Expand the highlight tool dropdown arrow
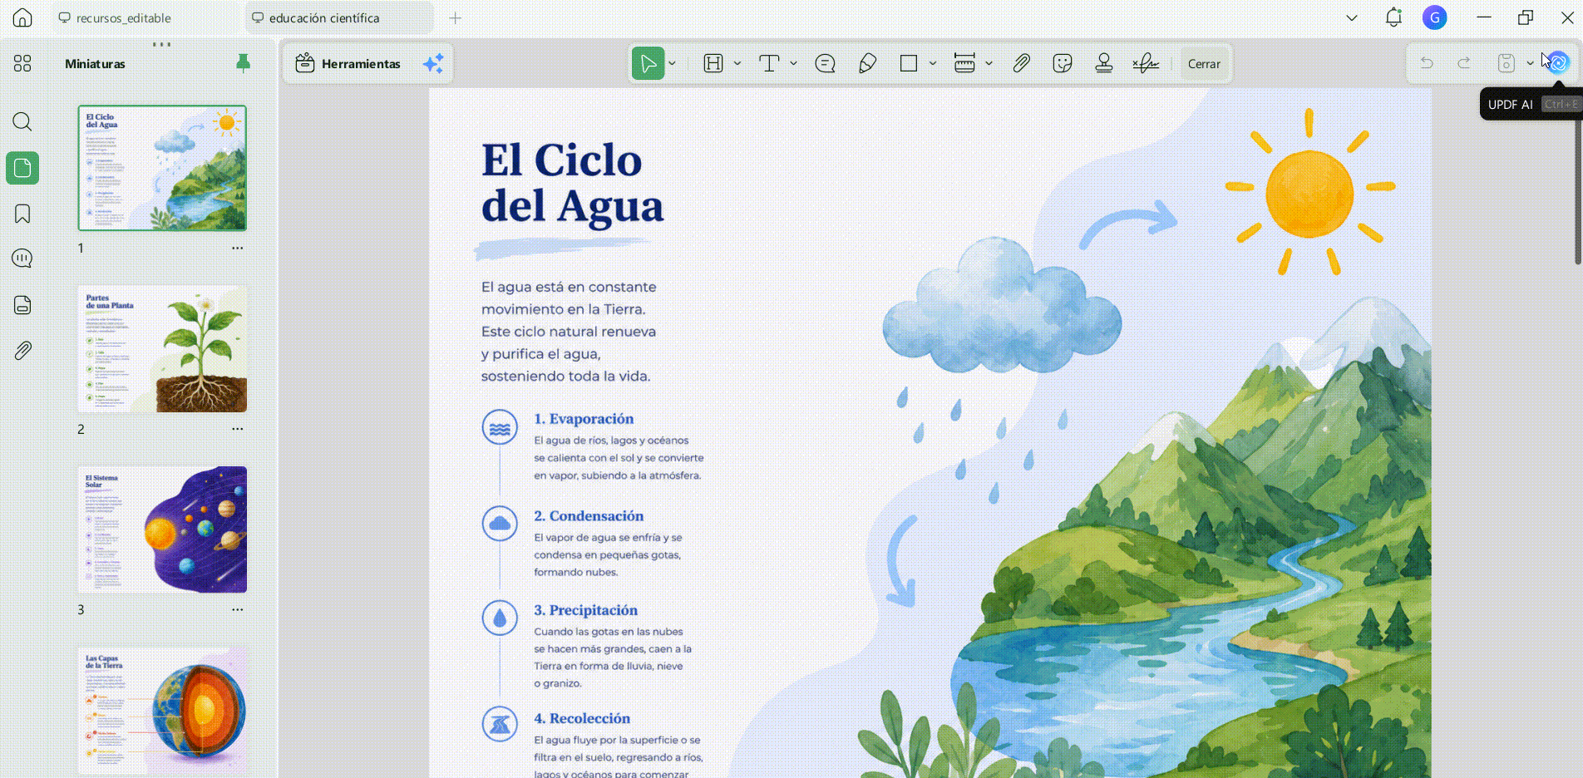Image resolution: width=1583 pixels, height=778 pixels. 737,63
